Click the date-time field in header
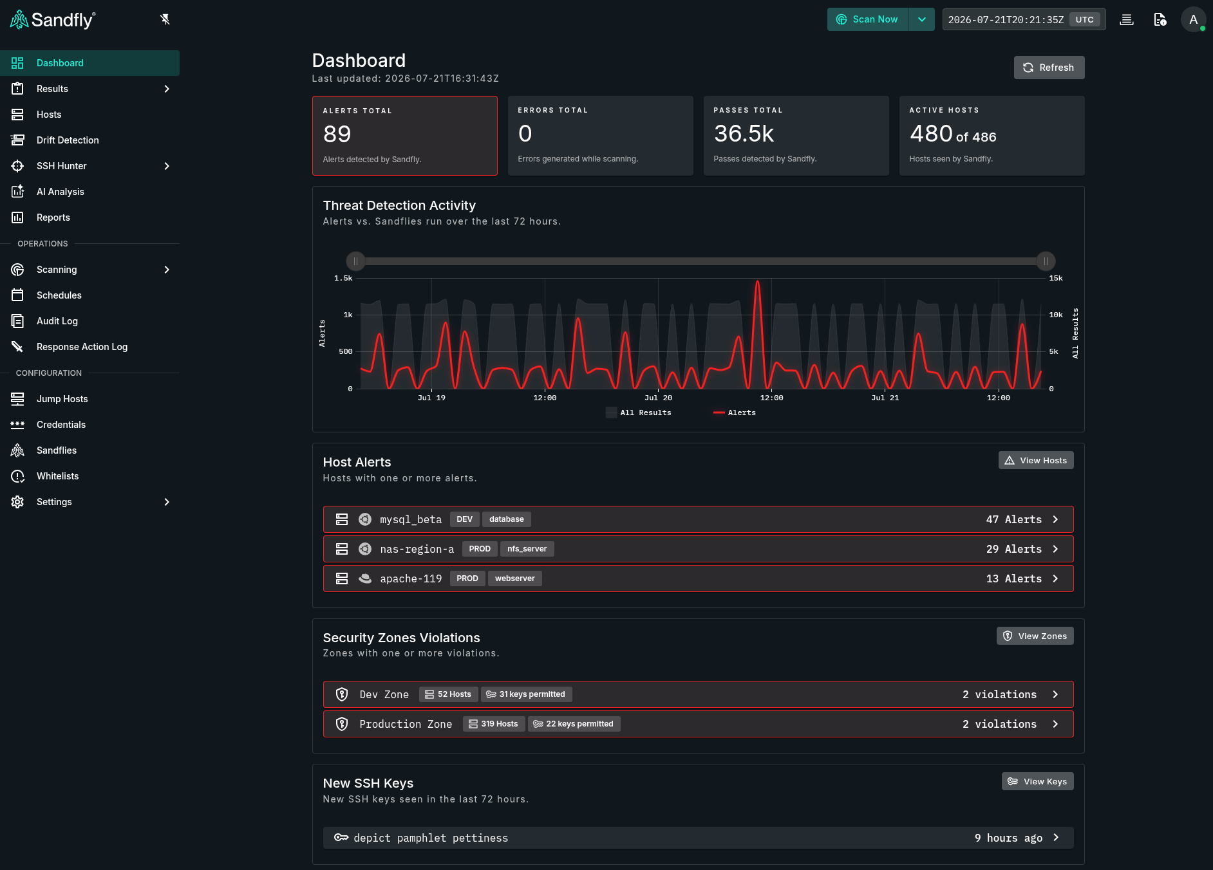The width and height of the screenshot is (1213, 870). (x=1024, y=19)
